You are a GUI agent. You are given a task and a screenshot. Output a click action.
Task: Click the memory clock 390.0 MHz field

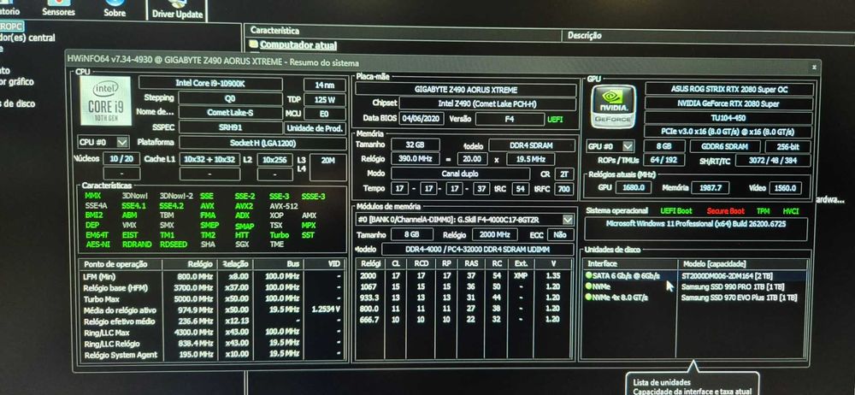coord(416,159)
